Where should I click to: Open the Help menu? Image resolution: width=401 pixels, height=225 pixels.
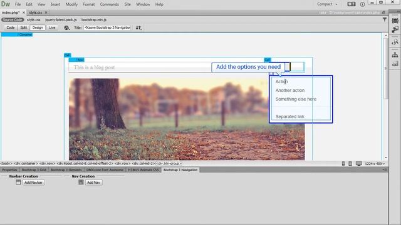coord(159,4)
